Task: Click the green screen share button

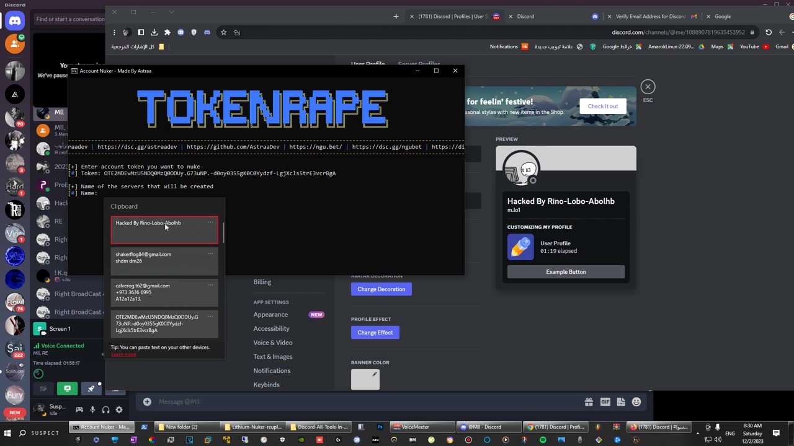Action: (67, 388)
